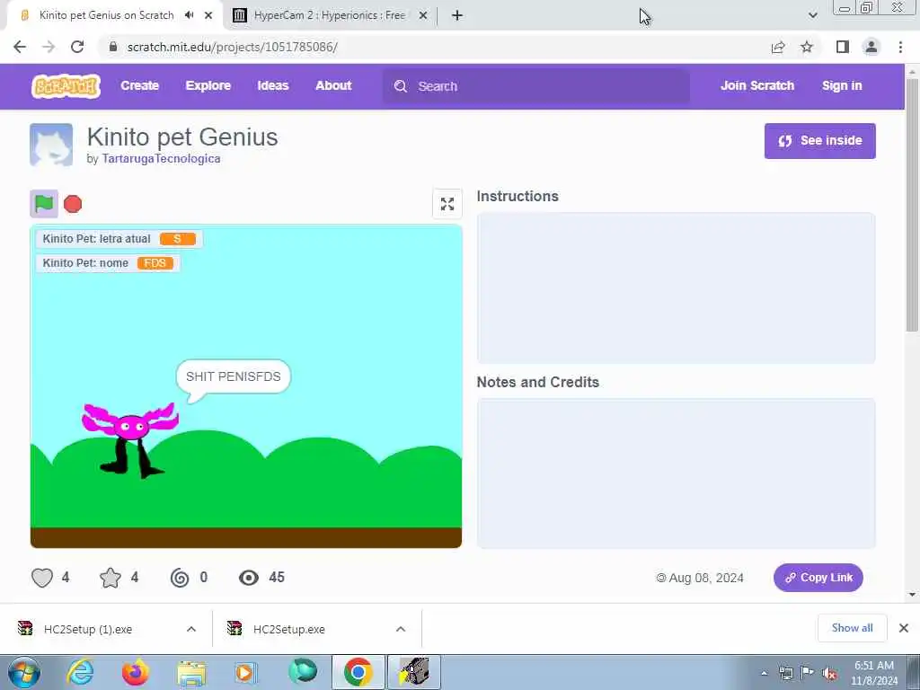The height and width of the screenshot is (690, 920).
Task: Click the Action Center flag tray icon
Action: [808, 673]
